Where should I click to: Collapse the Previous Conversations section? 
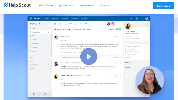[x=148, y=46]
